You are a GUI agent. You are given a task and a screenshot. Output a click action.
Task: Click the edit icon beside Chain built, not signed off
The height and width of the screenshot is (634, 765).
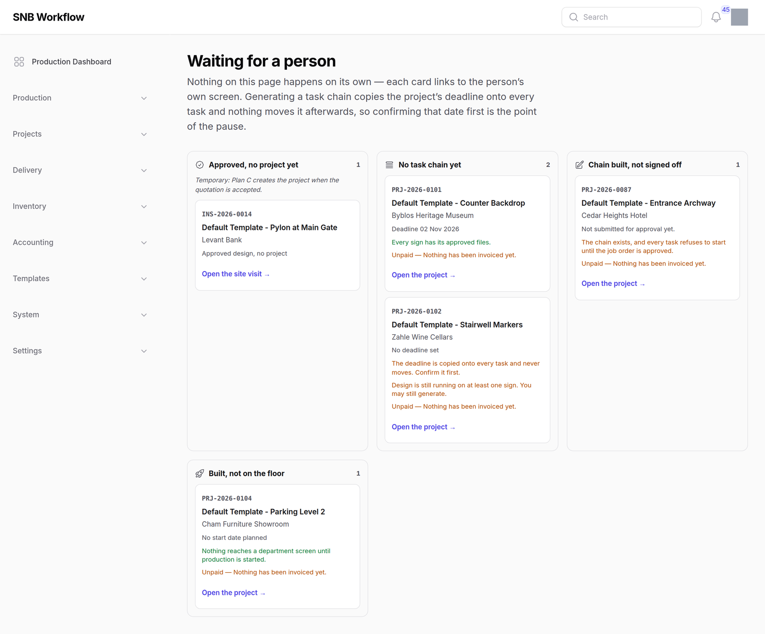point(579,165)
